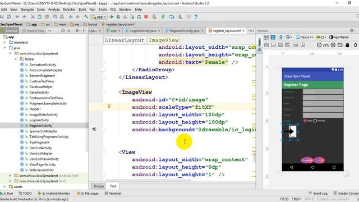Screen dimensions: 359x202
Task: Select DatabaseHelper in project tree
Action: coord(41,87)
